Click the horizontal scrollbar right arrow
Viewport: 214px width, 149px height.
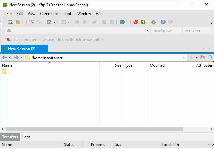(211, 129)
